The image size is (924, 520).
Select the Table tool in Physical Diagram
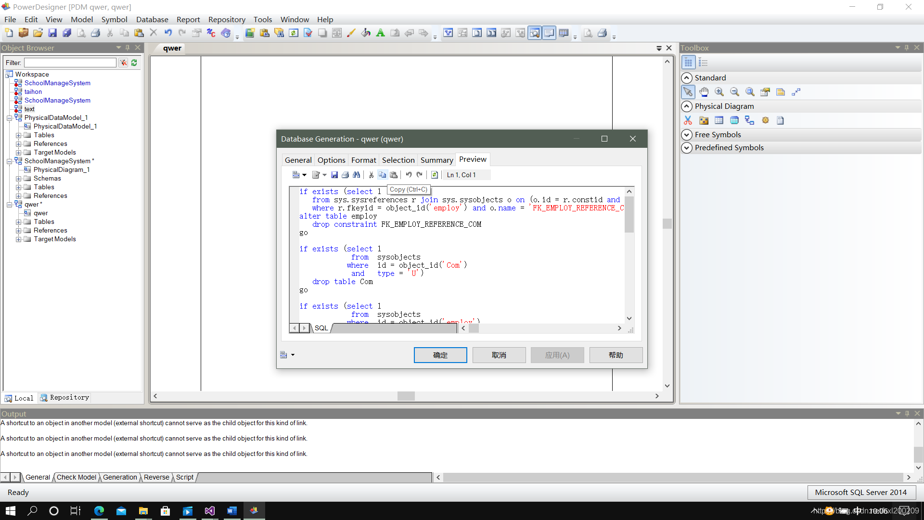[719, 120]
